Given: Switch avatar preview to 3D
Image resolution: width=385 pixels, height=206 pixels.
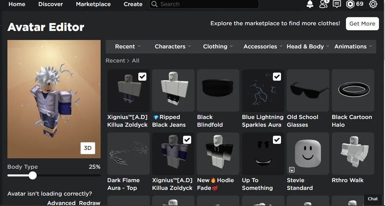Looking at the screenshot, I should point(87,148).
